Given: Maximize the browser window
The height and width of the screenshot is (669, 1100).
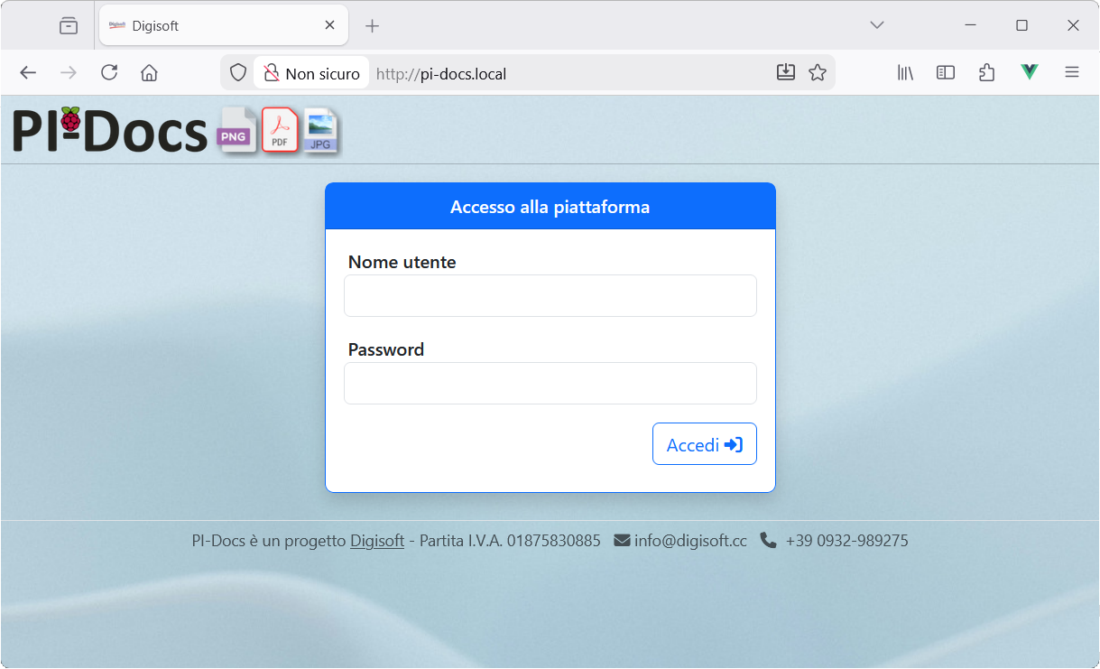Looking at the screenshot, I should 1021,25.
